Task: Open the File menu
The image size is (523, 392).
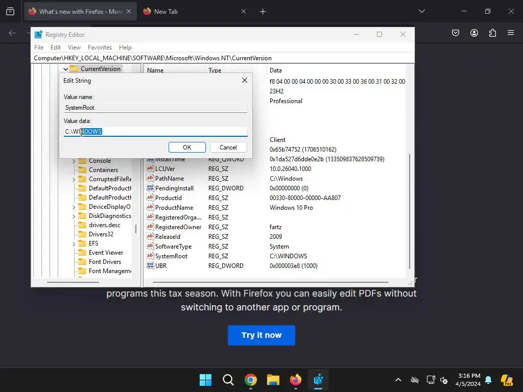Action: click(x=39, y=47)
